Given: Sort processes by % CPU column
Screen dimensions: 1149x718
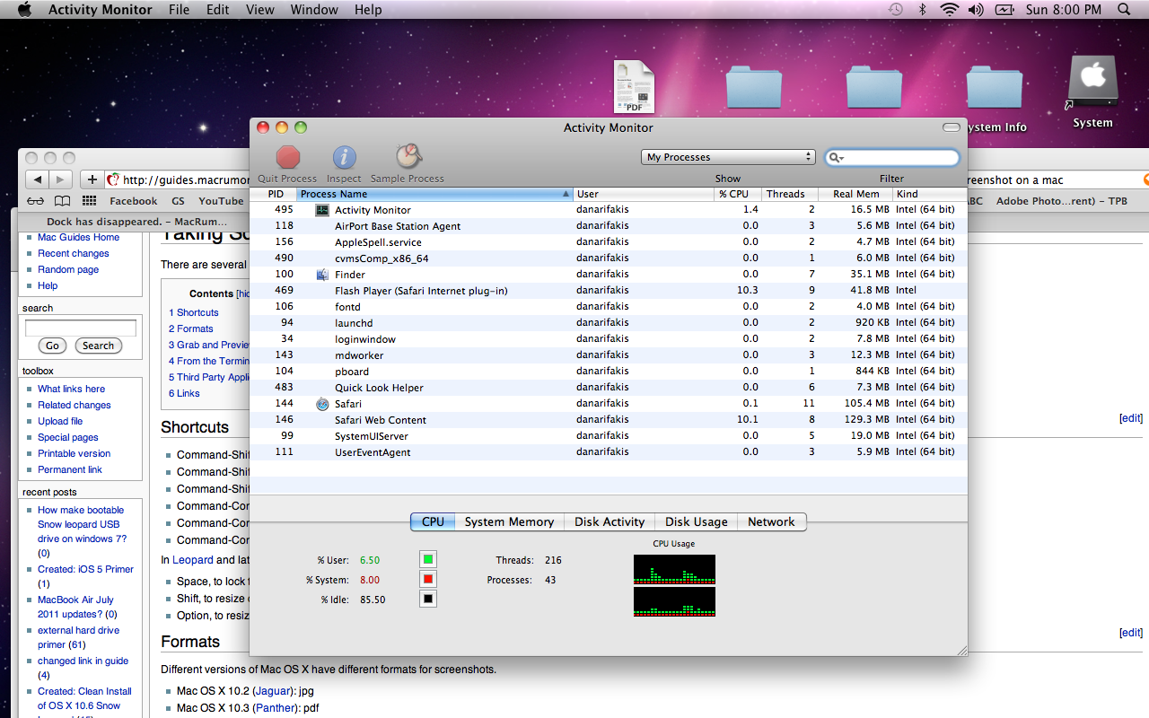Looking at the screenshot, I should click(738, 194).
